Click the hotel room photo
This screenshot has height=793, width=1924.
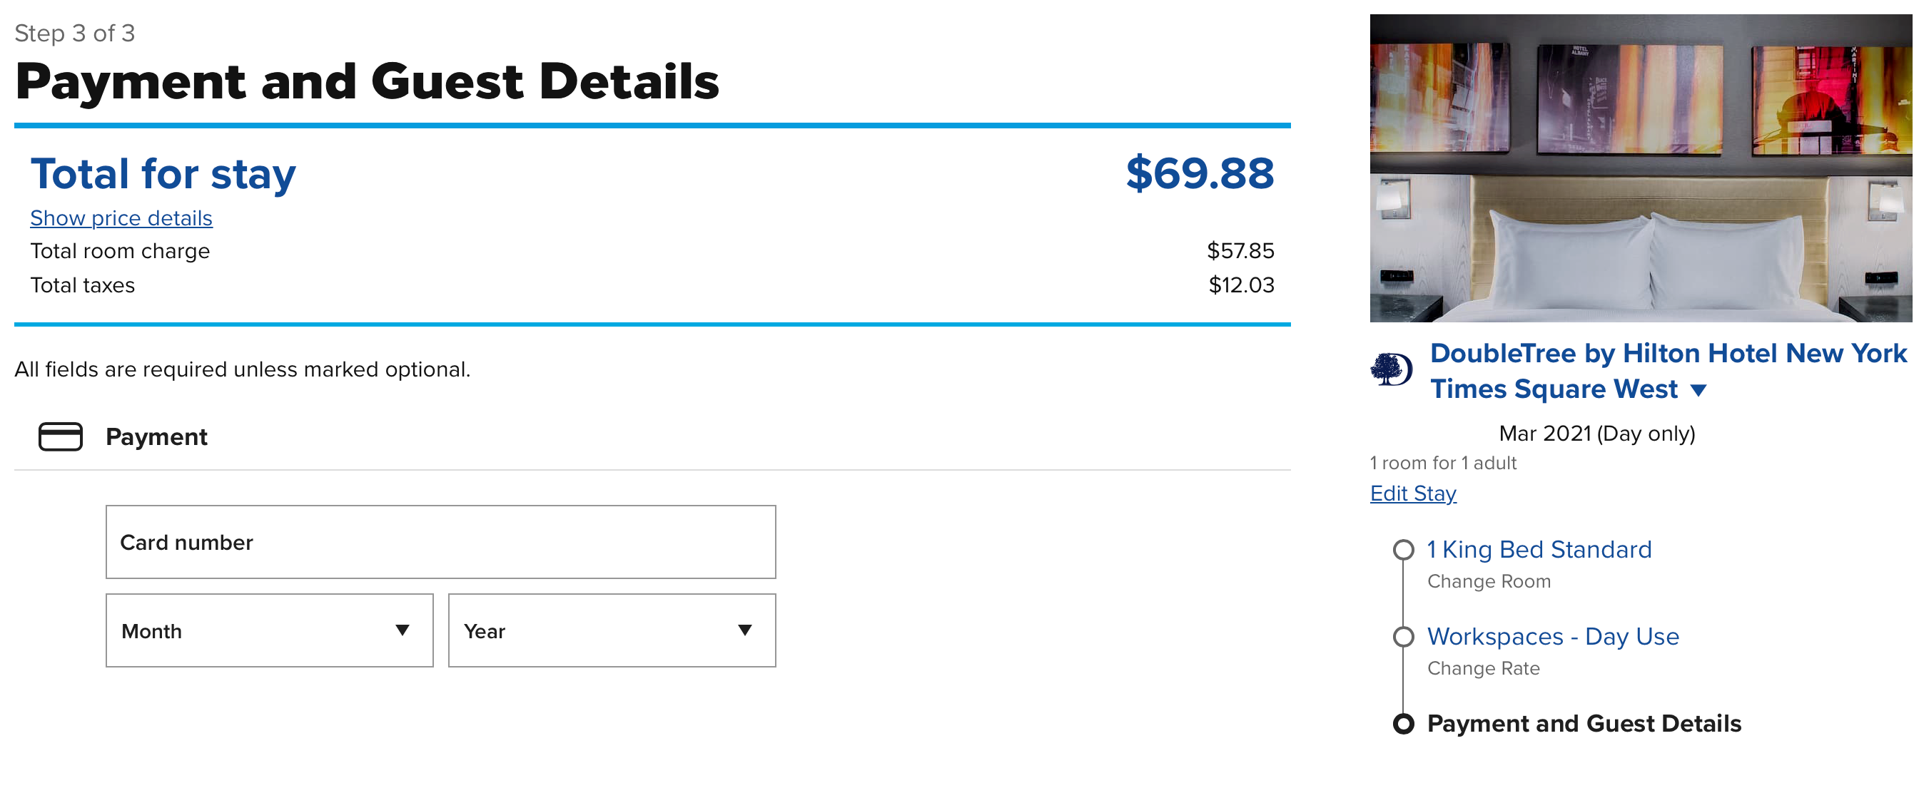[1639, 168]
